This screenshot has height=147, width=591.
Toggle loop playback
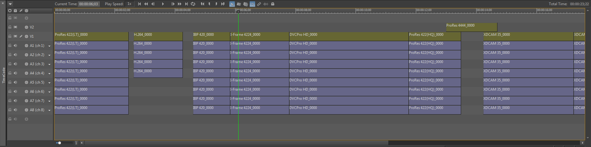(x=193, y=4)
